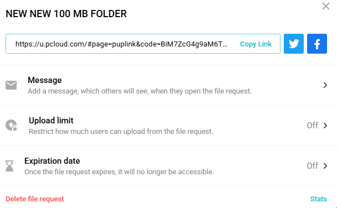This screenshot has width=337, height=208.
Task: Click the 'Restrict how much users can upload' description
Action: click(121, 131)
